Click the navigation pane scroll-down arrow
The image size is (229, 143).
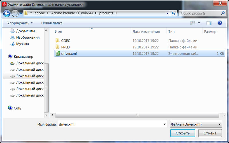(46, 115)
